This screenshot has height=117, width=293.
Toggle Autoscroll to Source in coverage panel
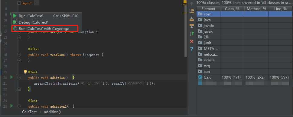[191, 19]
